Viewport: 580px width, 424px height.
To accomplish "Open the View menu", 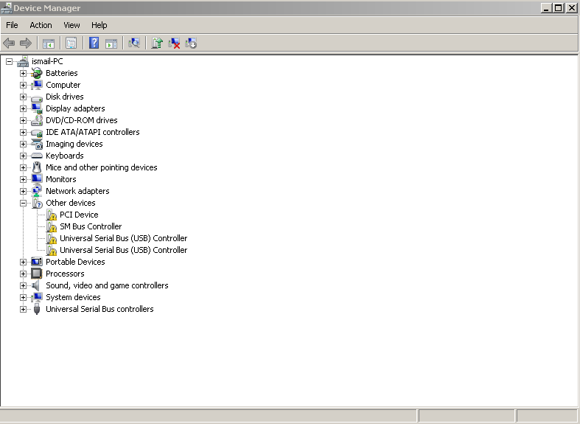I will [x=71, y=25].
